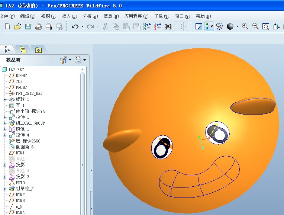The height and width of the screenshot is (215, 284).
Task: Click the Paste clipboard icon
Action: pyautogui.click(x=126, y=26)
